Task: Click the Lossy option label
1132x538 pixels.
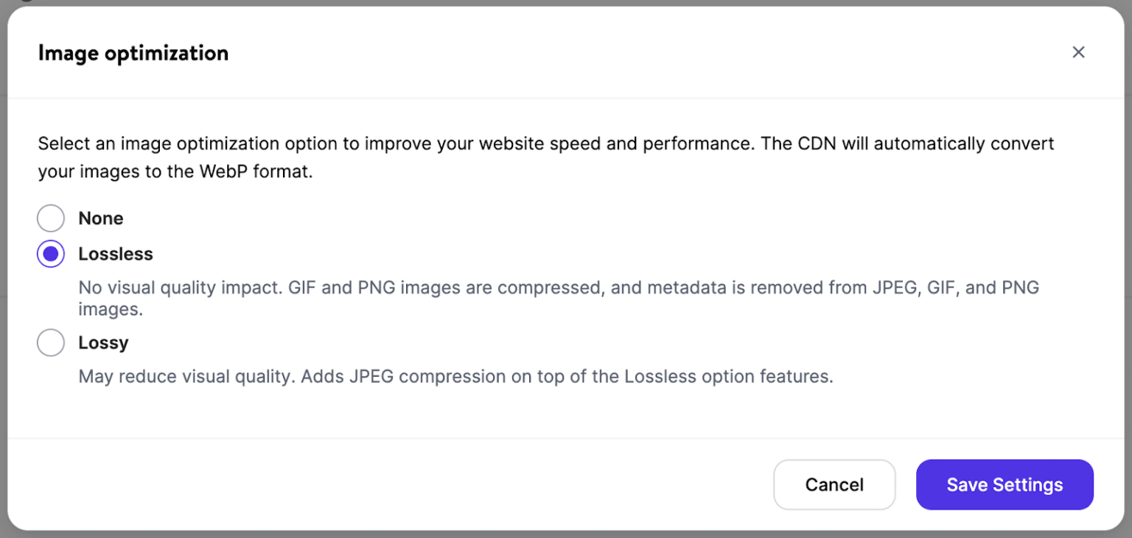Action: 103,342
